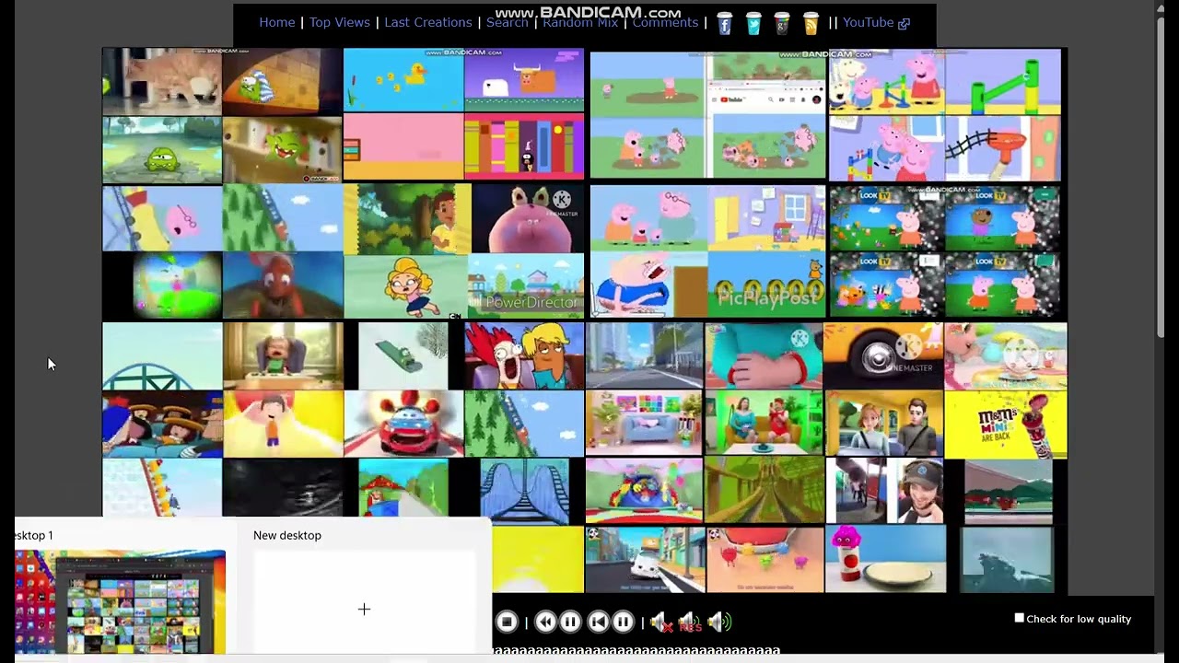Viewport: 1179px width, 663px height.
Task: Go to Last Creations
Action: pos(427,22)
